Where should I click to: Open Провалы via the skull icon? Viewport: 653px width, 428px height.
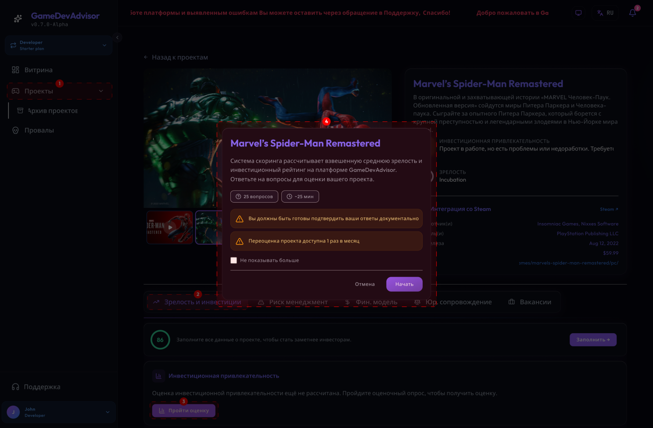coord(15,130)
